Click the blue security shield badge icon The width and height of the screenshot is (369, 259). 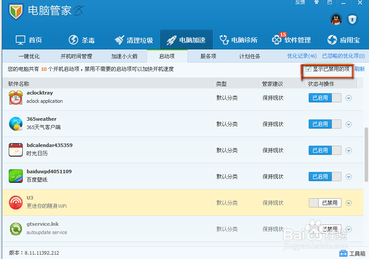352,19
